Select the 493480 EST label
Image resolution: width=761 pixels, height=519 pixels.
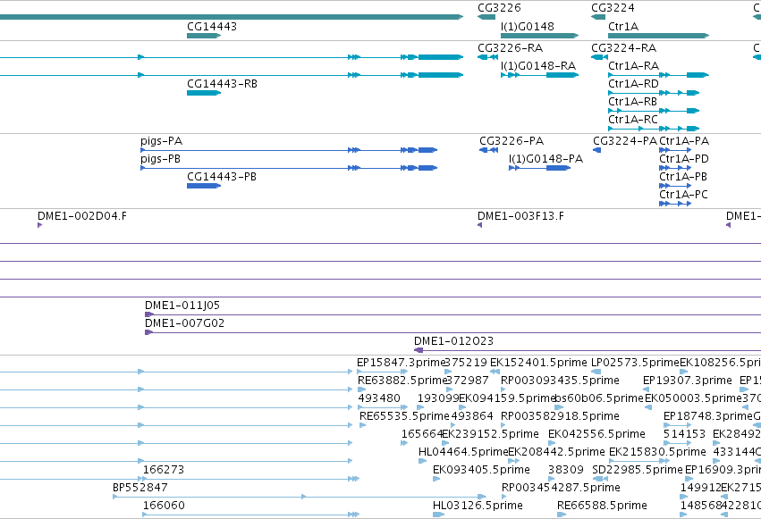point(379,398)
